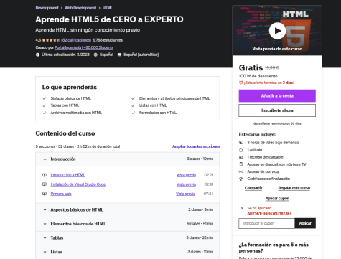Open the Introducción a HTML lecture
Screen dimensions: 341x259
pos(67,175)
